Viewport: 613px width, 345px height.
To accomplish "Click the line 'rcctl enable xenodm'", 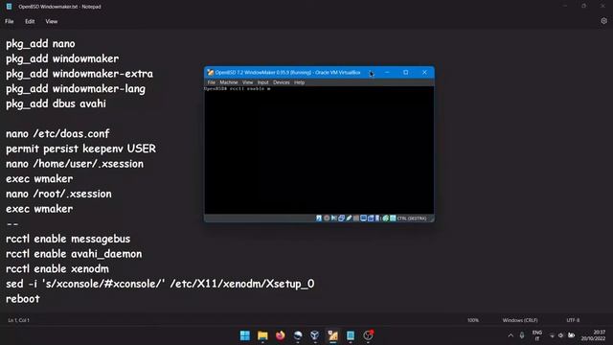I will tap(57, 269).
